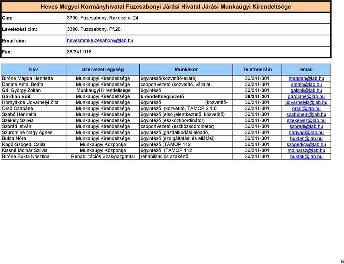
Task: Click the buktak@lab.hu email link
Action: tap(306, 156)
